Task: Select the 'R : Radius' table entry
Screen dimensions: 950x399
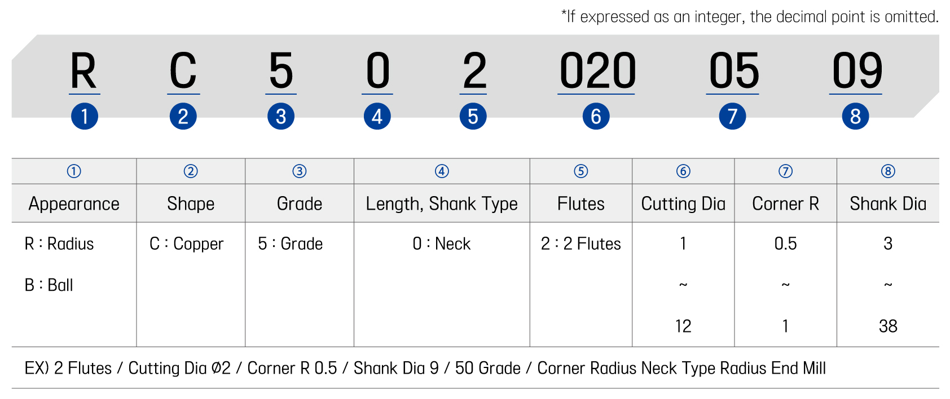Action: click(59, 244)
